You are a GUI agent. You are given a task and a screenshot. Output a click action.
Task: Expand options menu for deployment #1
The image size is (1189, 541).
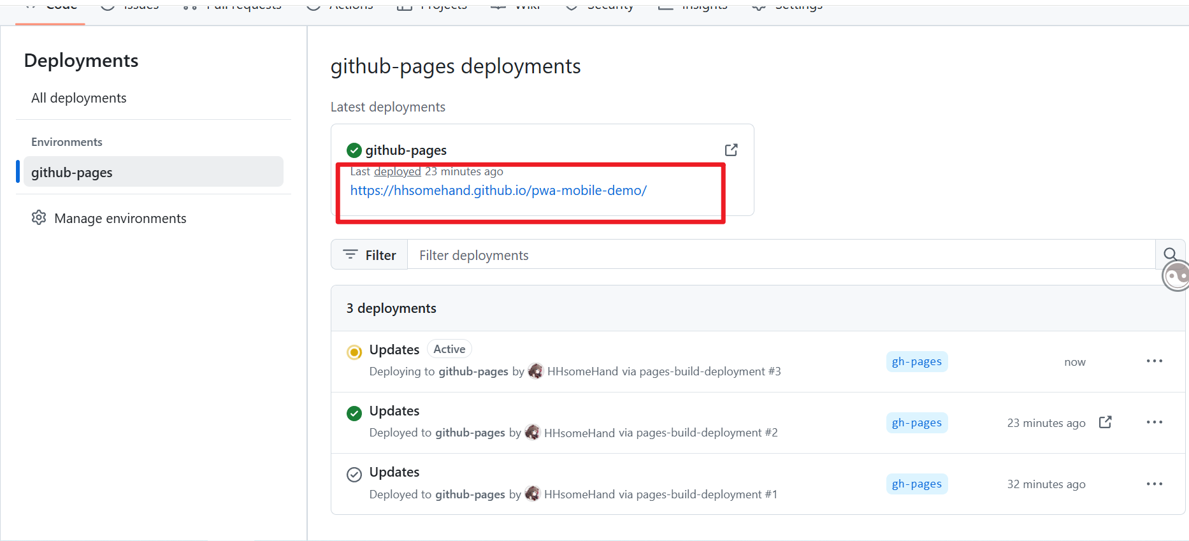(x=1154, y=484)
